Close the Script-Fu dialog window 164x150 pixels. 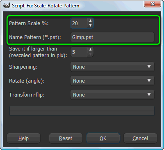click(x=153, y=4)
